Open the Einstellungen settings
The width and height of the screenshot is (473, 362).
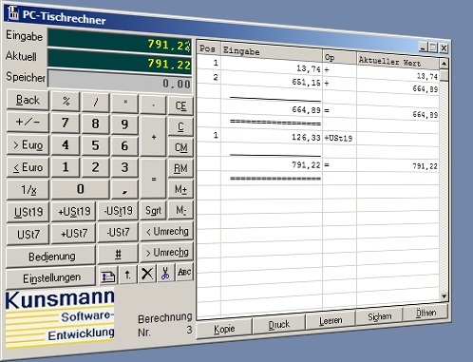pos(51,277)
